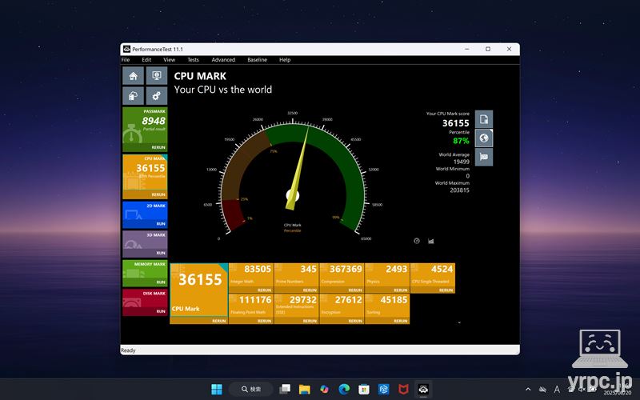Run the 2D Mark test

point(161,224)
